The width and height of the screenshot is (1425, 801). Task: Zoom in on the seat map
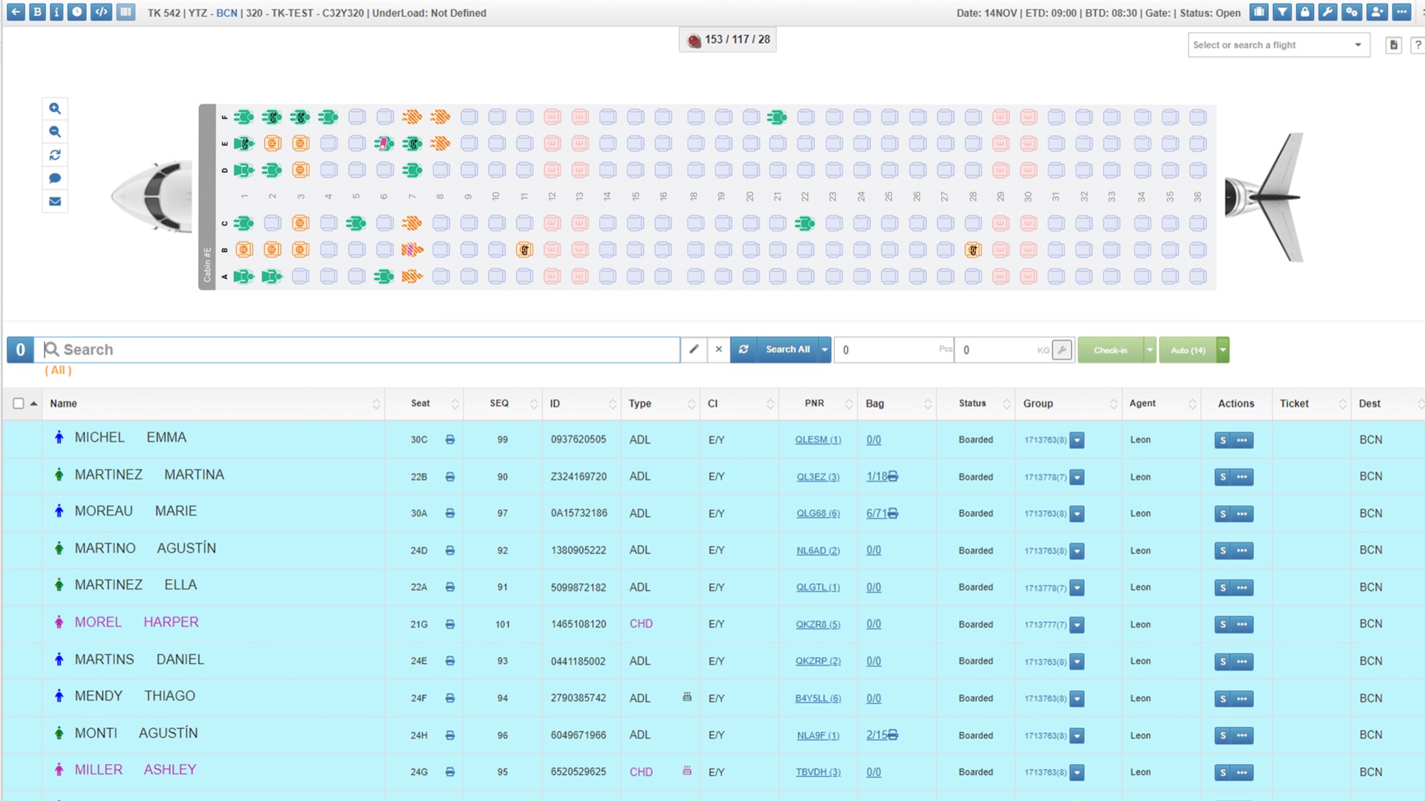pyautogui.click(x=55, y=109)
